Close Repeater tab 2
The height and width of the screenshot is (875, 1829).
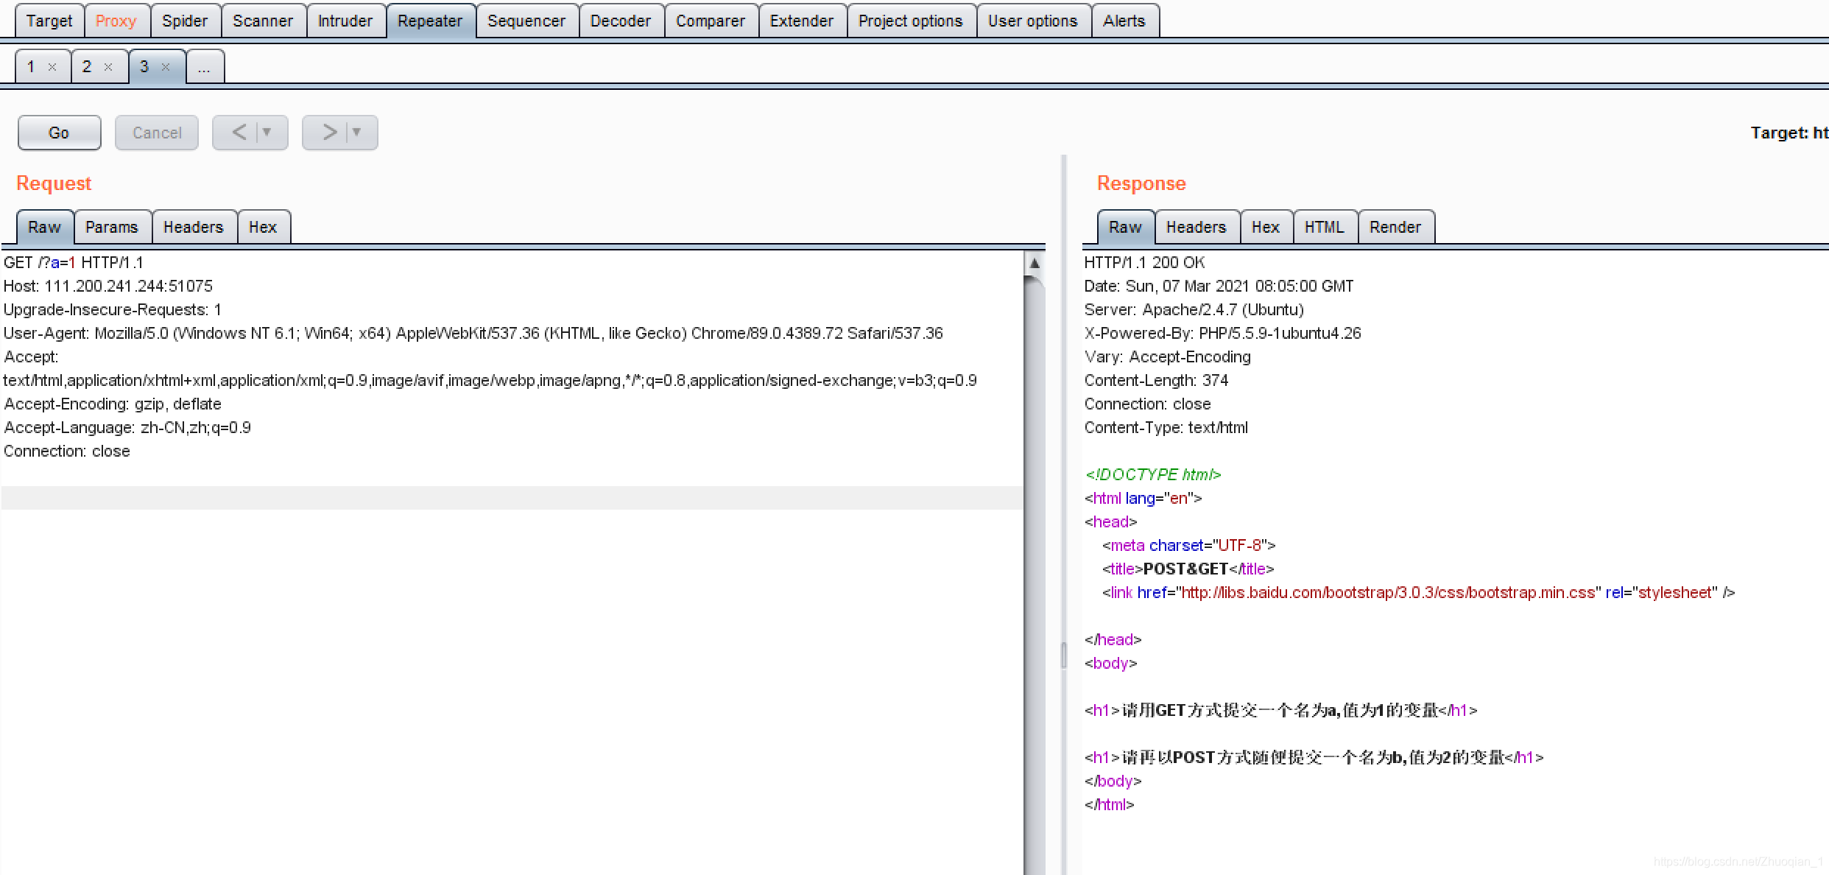tap(108, 67)
